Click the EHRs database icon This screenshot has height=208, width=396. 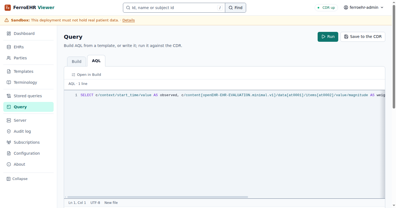pyautogui.click(x=9, y=47)
